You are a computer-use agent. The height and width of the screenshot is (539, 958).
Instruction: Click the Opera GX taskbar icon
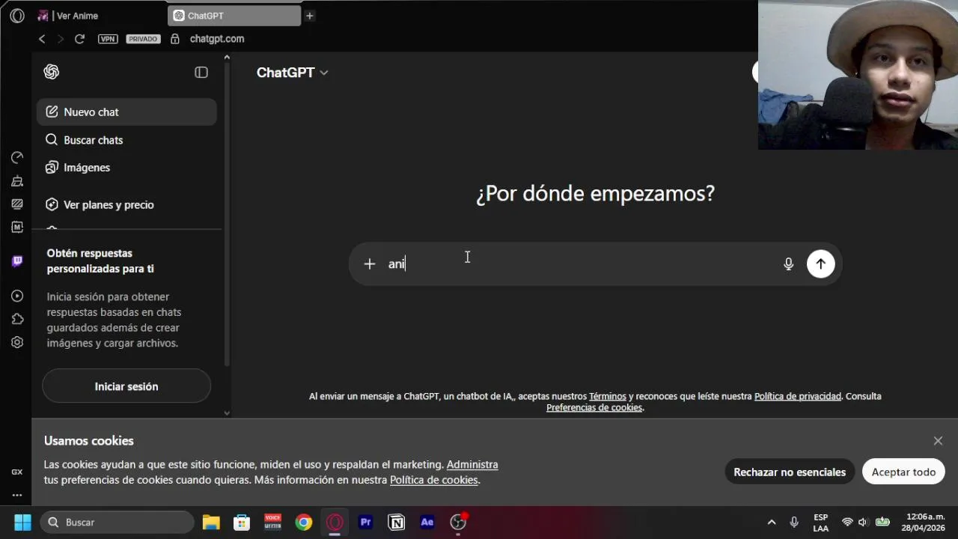335,523
